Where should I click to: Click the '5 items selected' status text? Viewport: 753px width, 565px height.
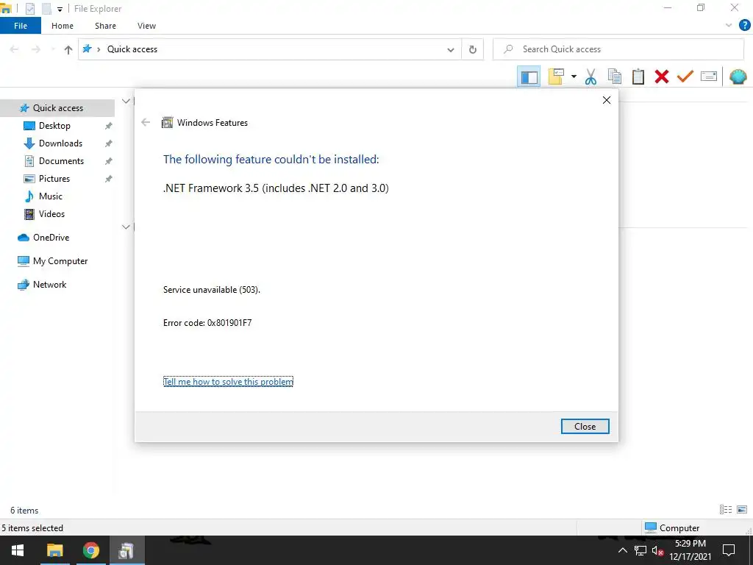[32, 528]
